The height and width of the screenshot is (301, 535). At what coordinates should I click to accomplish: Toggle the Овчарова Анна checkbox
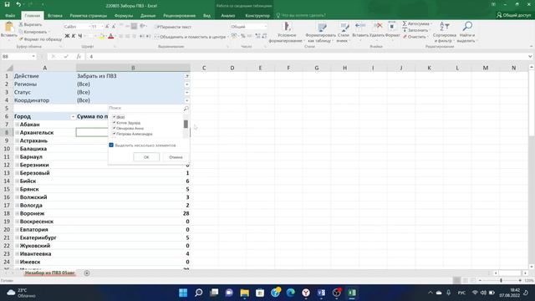[114, 128]
